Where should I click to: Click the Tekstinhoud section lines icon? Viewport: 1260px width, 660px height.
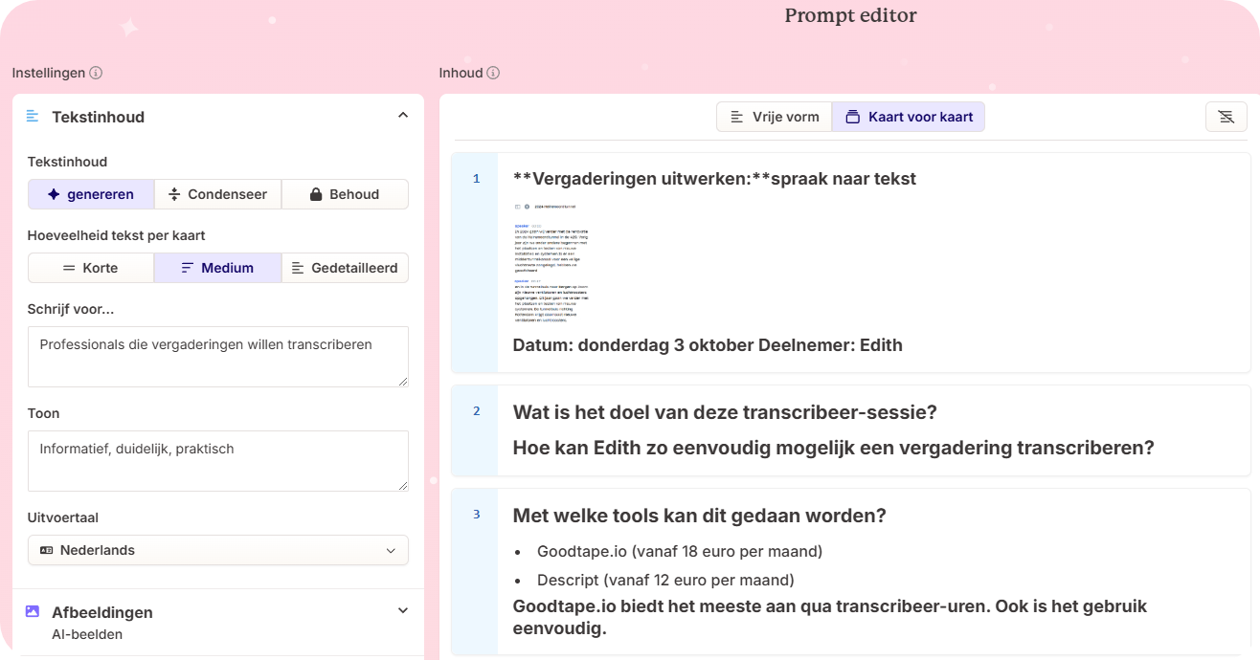tap(34, 117)
